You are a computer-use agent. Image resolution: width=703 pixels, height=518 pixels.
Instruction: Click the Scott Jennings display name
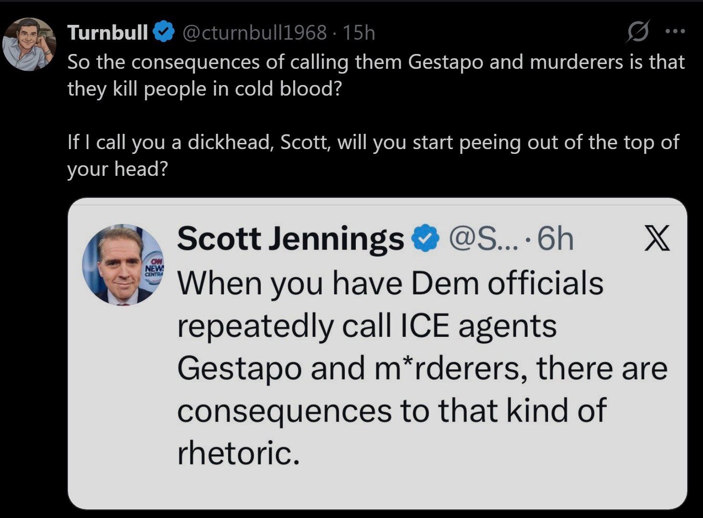(x=290, y=238)
